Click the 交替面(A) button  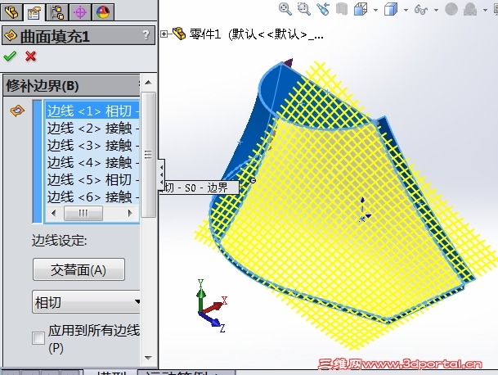(79, 269)
